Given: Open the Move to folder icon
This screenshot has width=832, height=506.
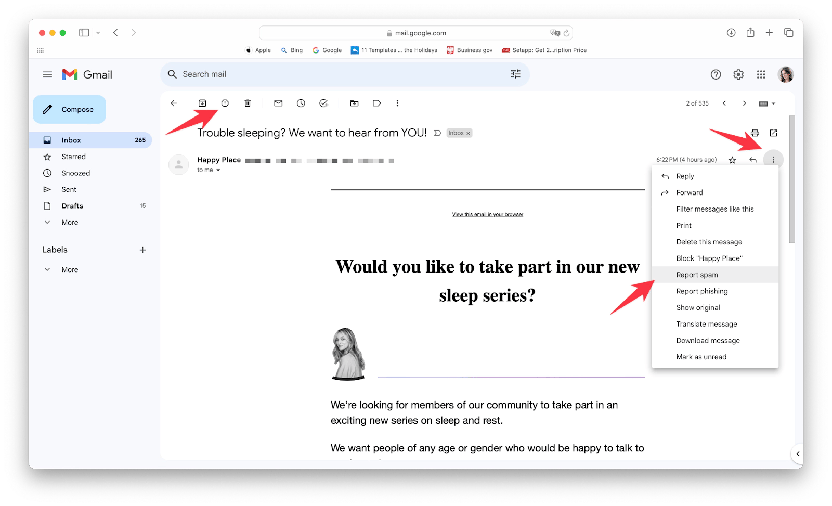Looking at the screenshot, I should tap(354, 103).
